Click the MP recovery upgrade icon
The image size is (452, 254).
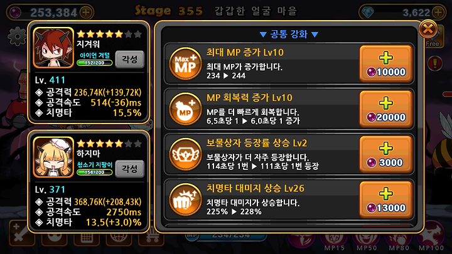click(185, 109)
